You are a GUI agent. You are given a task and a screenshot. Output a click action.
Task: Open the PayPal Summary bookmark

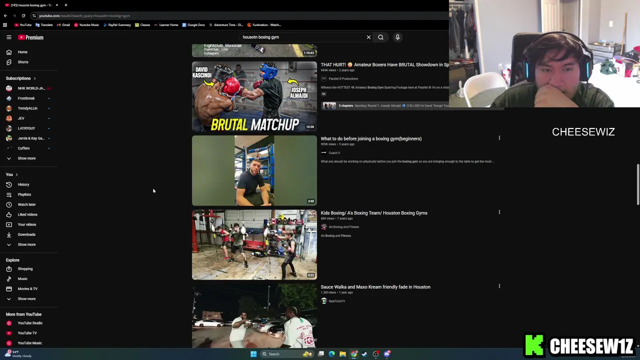pos(116,25)
